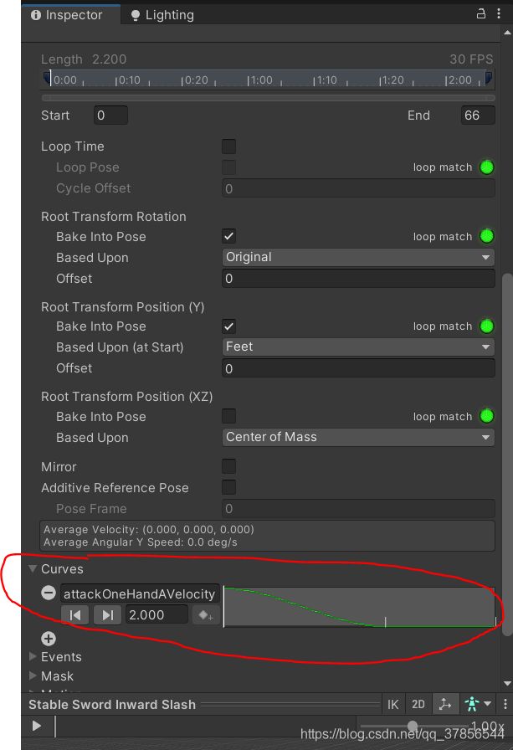The image size is (513, 750).
Task: Jump to the next curve keyframe
Action: point(107,614)
